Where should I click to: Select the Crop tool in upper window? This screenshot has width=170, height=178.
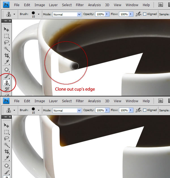(7, 55)
